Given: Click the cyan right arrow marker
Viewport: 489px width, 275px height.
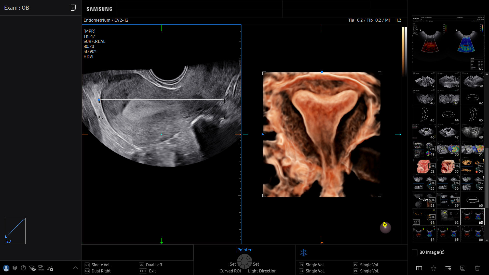Looking at the screenshot, I should point(398,134).
